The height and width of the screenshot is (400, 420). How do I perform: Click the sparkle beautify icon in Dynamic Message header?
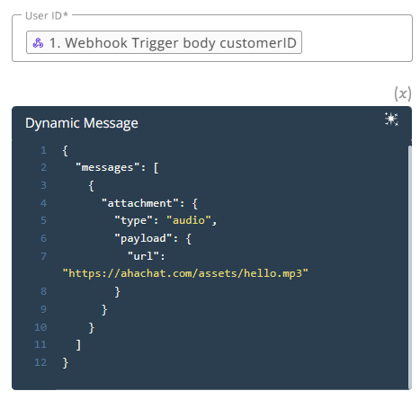pyautogui.click(x=391, y=120)
